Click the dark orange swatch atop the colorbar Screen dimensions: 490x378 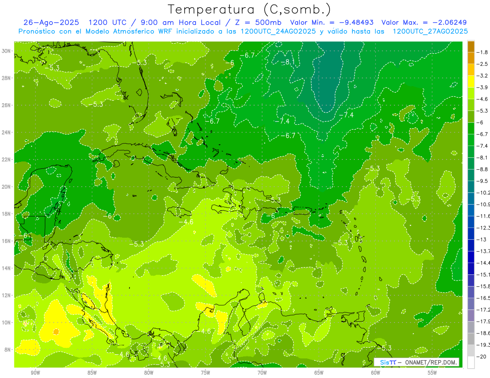(x=471, y=46)
